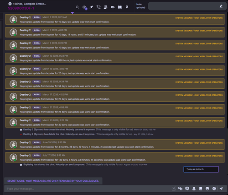Click the AI-CPA badge on March 16 message
Screen dimensions: 228x195
(36, 82)
